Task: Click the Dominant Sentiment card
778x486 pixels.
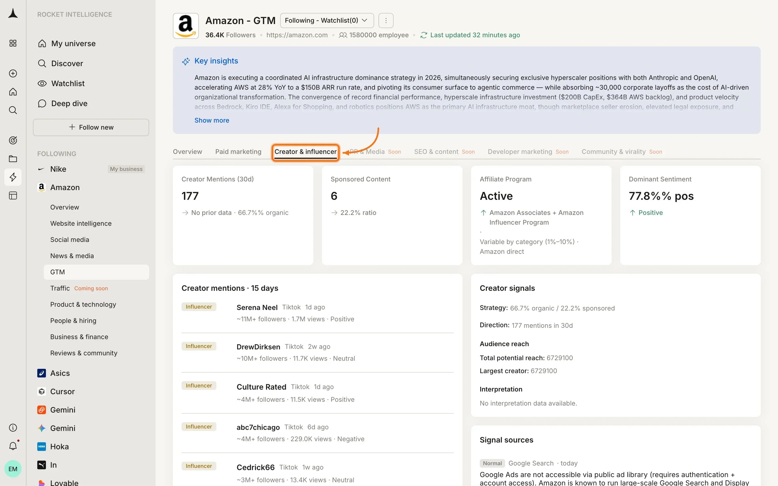Action: point(690,215)
